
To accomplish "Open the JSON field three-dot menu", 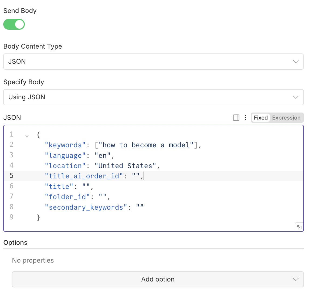I will (245, 118).
